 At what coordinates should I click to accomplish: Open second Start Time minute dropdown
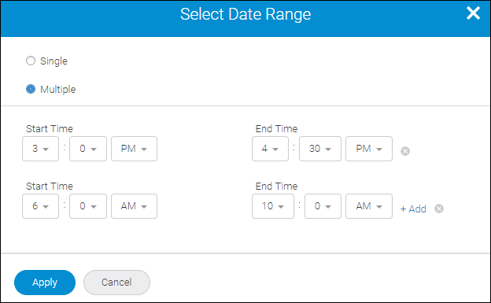click(x=88, y=206)
